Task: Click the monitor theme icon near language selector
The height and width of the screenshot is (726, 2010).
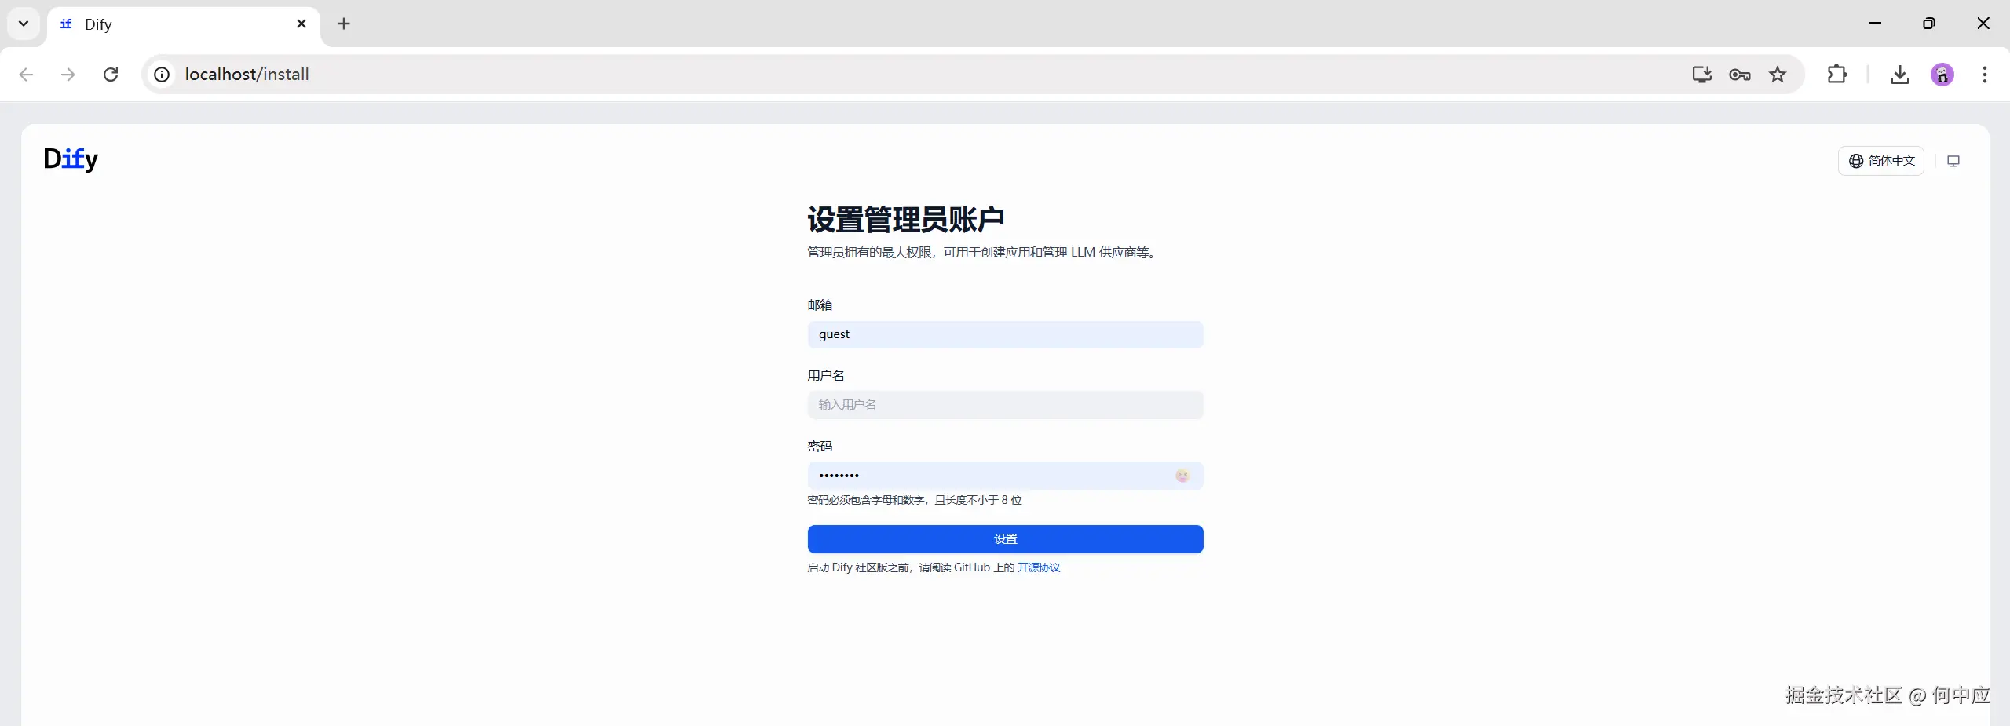Action: [x=1953, y=161]
